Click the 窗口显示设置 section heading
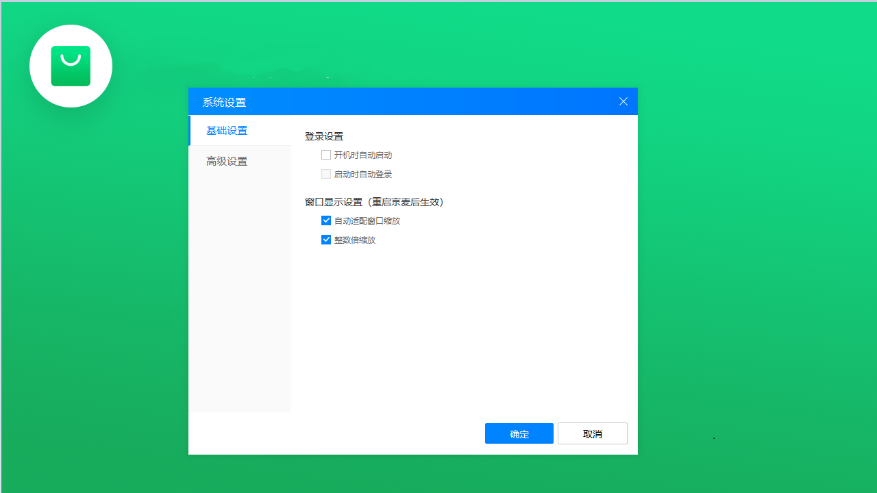Screen dimensions: 877x493 click(x=375, y=202)
